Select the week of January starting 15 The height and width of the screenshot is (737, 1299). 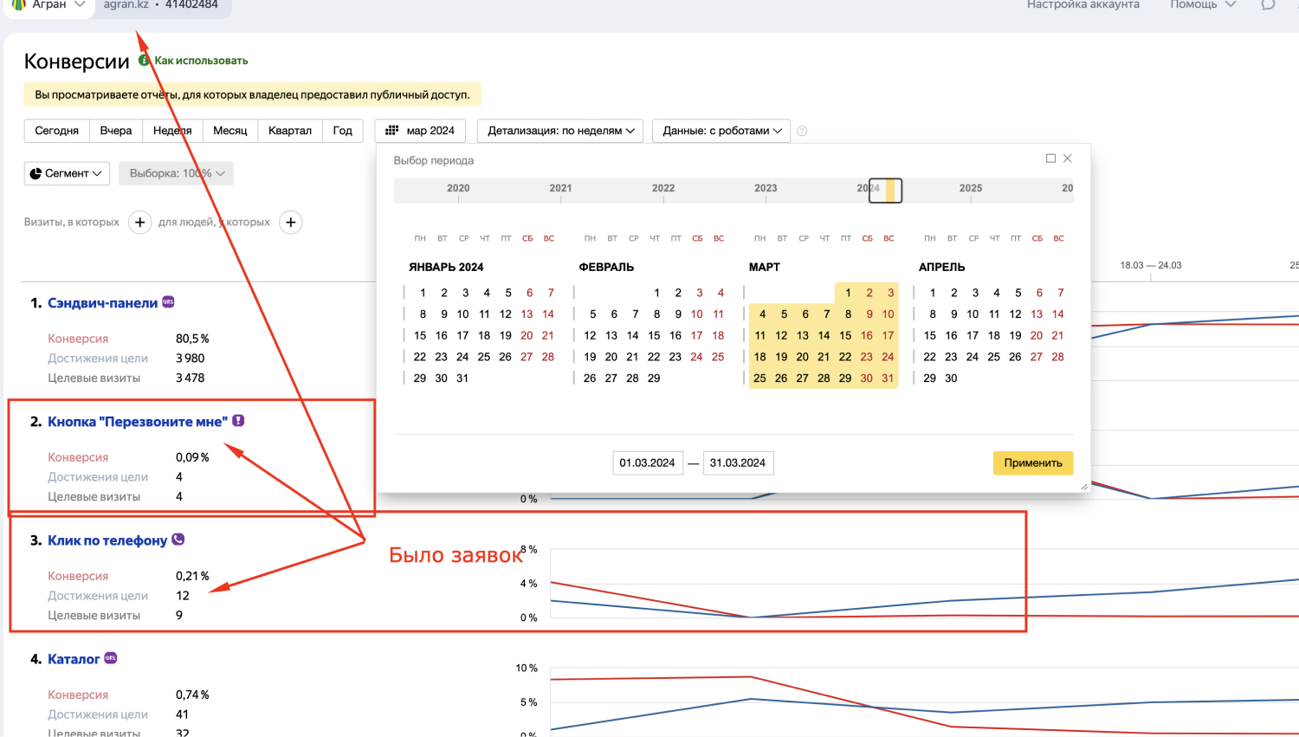(404, 335)
